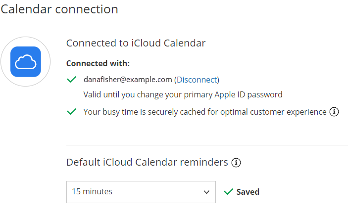
Task: Click green checkmark beside danafisher@example.com
Action: click(72, 80)
